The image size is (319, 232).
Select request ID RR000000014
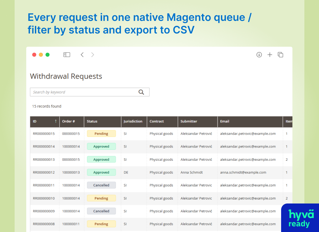[x=44, y=146]
